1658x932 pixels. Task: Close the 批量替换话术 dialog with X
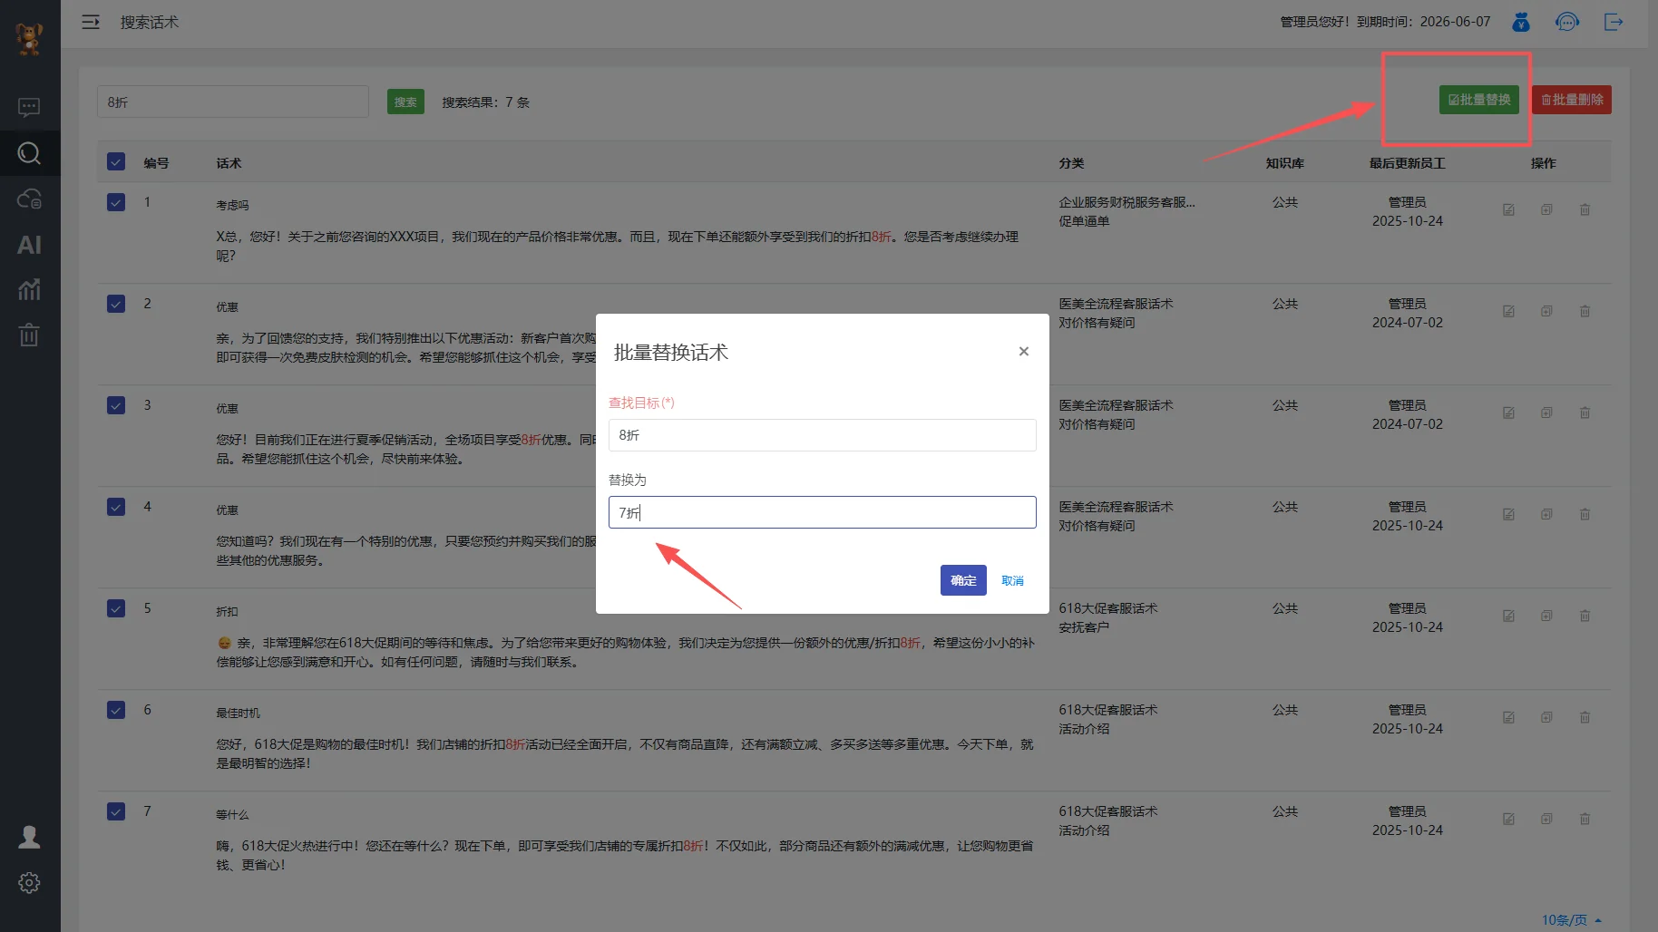point(1023,352)
